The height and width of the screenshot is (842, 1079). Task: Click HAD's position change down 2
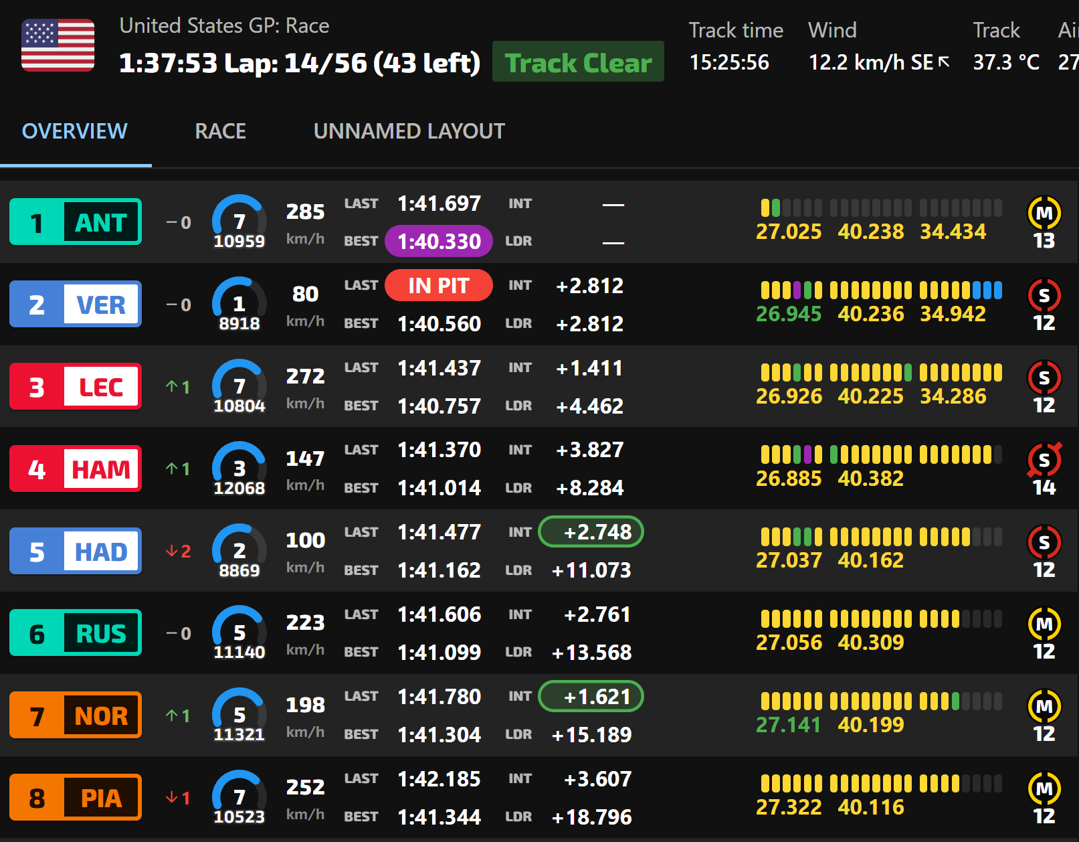(178, 552)
